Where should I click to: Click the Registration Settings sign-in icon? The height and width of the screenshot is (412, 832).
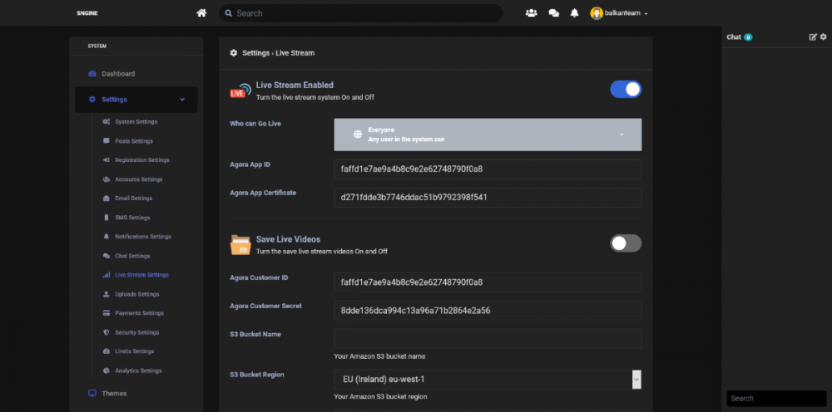click(106, 160)
